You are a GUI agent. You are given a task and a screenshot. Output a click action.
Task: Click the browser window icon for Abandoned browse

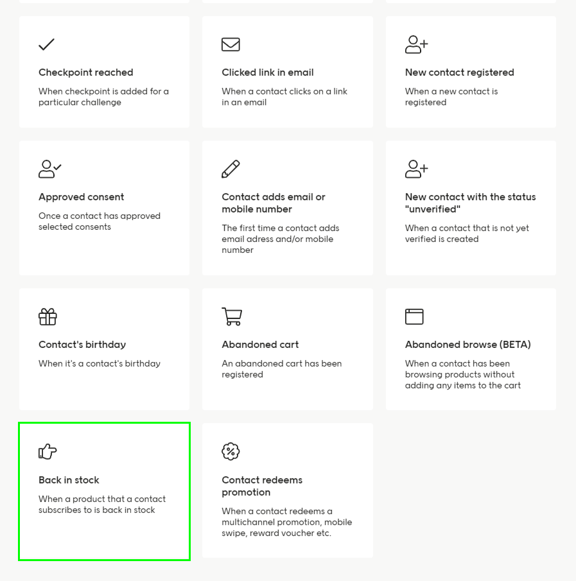414,317
